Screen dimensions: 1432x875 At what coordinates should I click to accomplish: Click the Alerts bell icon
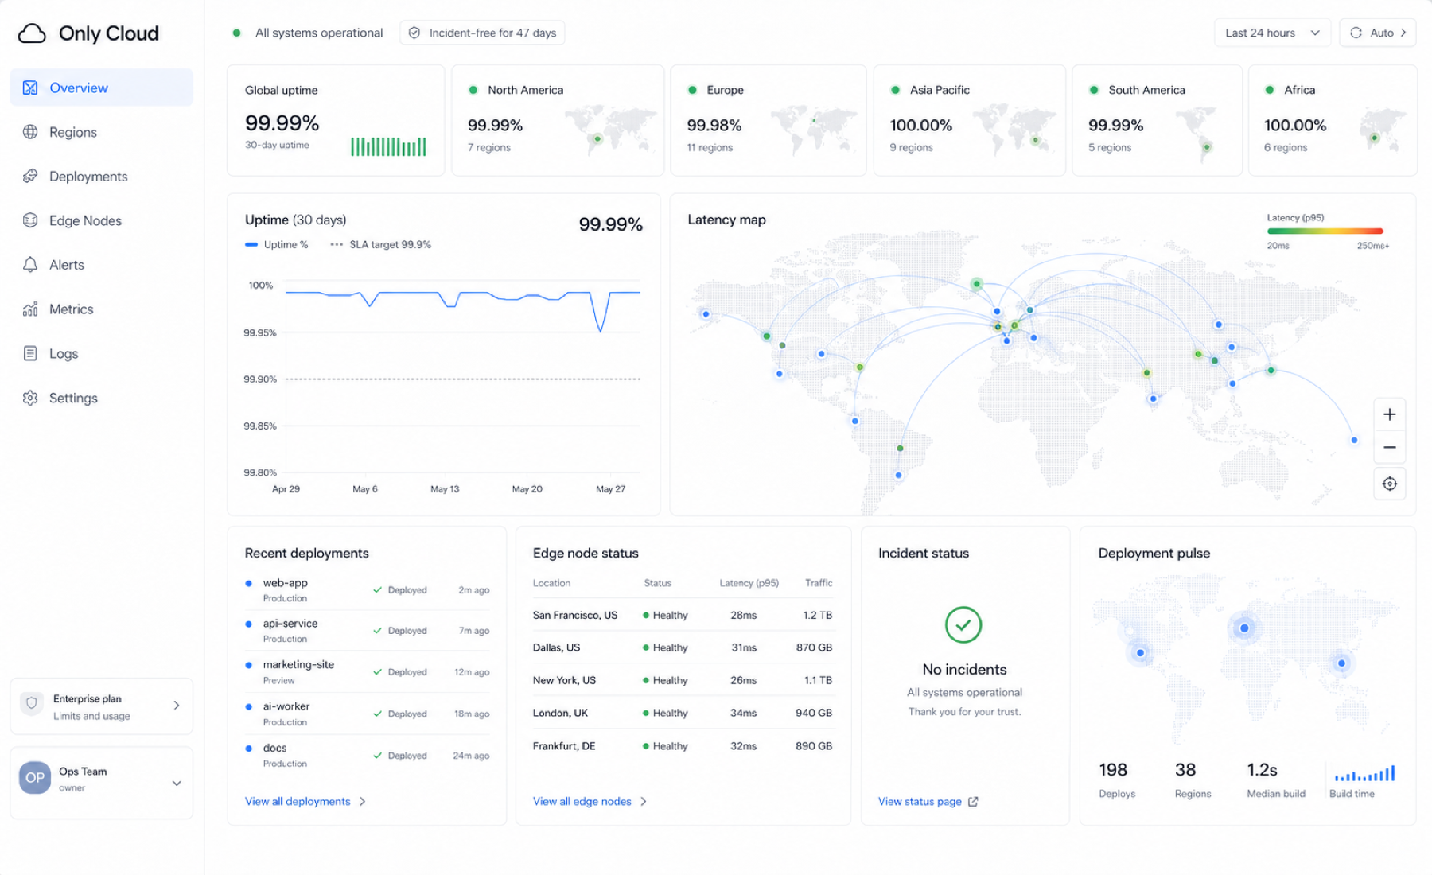[x=30, y=265]
